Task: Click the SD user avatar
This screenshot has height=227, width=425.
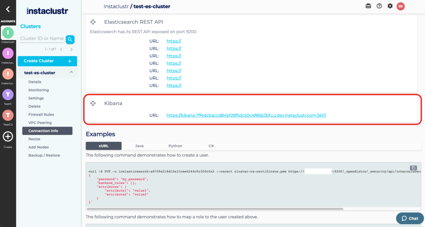Action: point(401,6)
